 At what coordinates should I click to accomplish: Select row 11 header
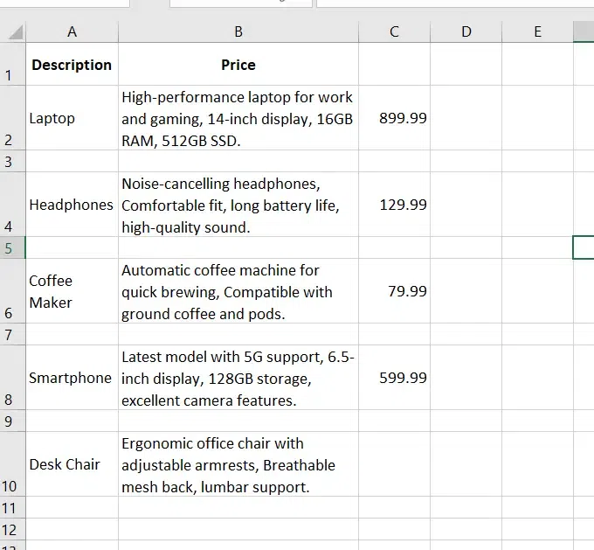(12, 507)
